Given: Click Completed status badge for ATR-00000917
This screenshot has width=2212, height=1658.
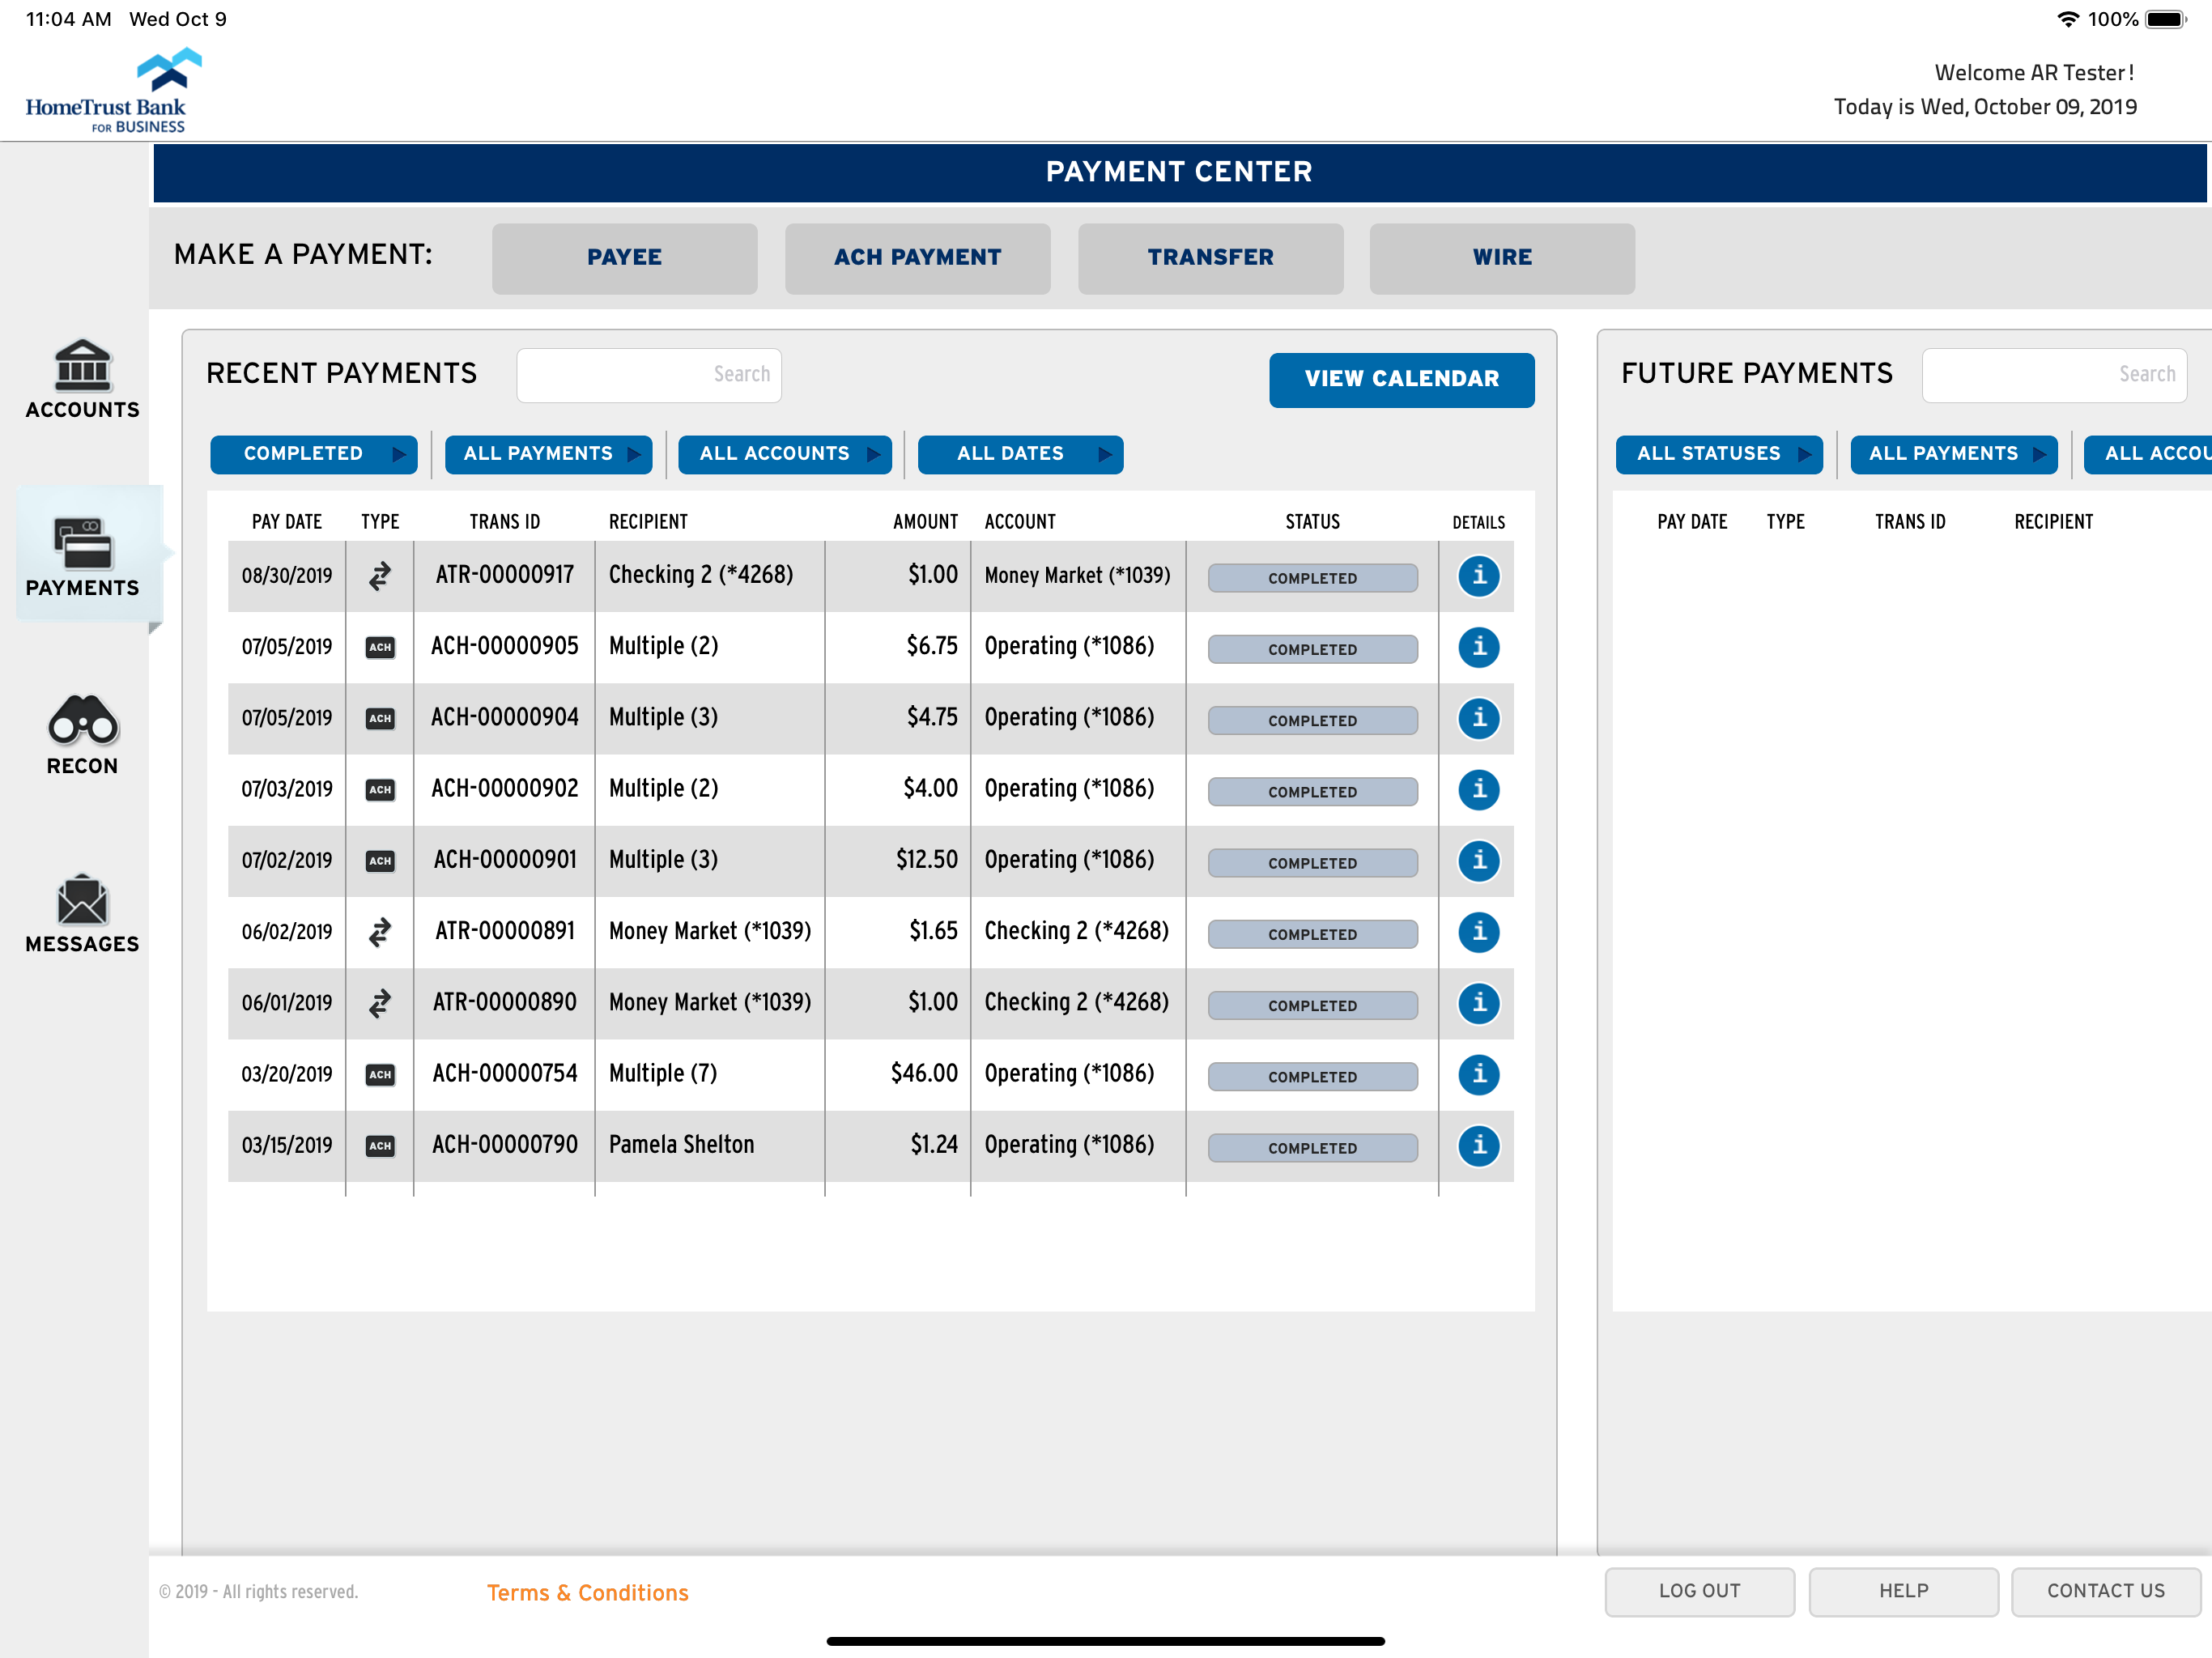Looking at the screenshot, I should pyautogui.click(x=1313, y=578).
